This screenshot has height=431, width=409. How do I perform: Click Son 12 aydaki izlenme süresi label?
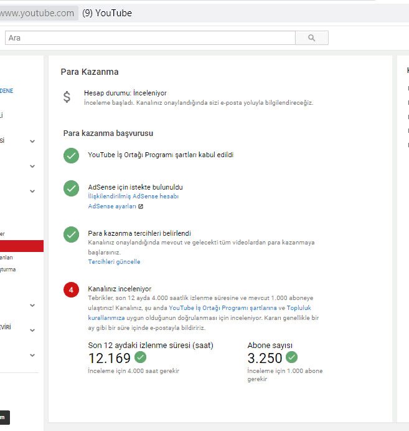tap(151, 346)
